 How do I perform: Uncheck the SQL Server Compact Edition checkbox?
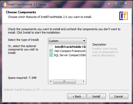point(51,55)
